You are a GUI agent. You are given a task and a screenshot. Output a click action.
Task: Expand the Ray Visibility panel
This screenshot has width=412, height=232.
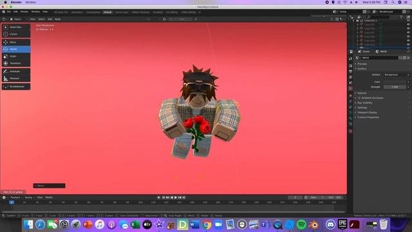click(x=364, y=103)
